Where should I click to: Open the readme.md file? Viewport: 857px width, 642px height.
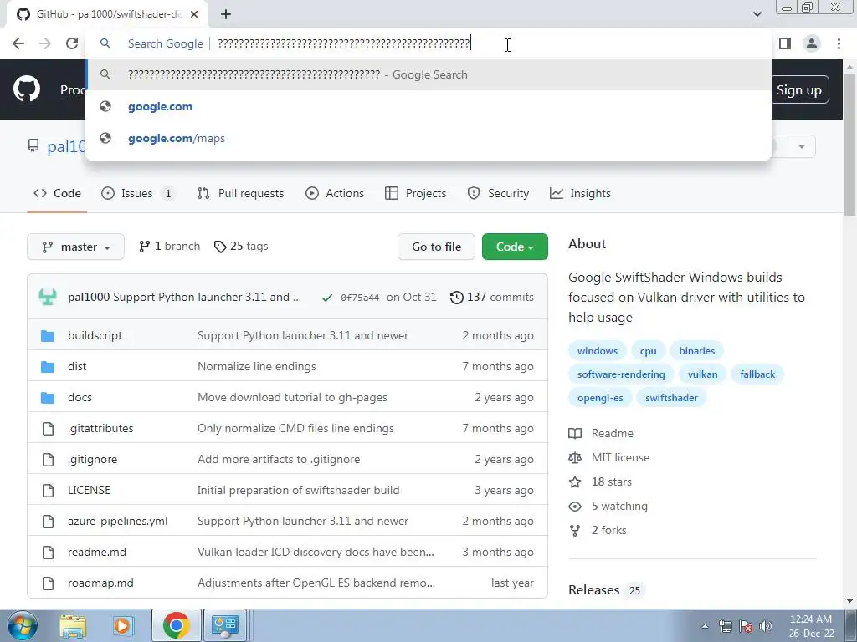(97, 552)
